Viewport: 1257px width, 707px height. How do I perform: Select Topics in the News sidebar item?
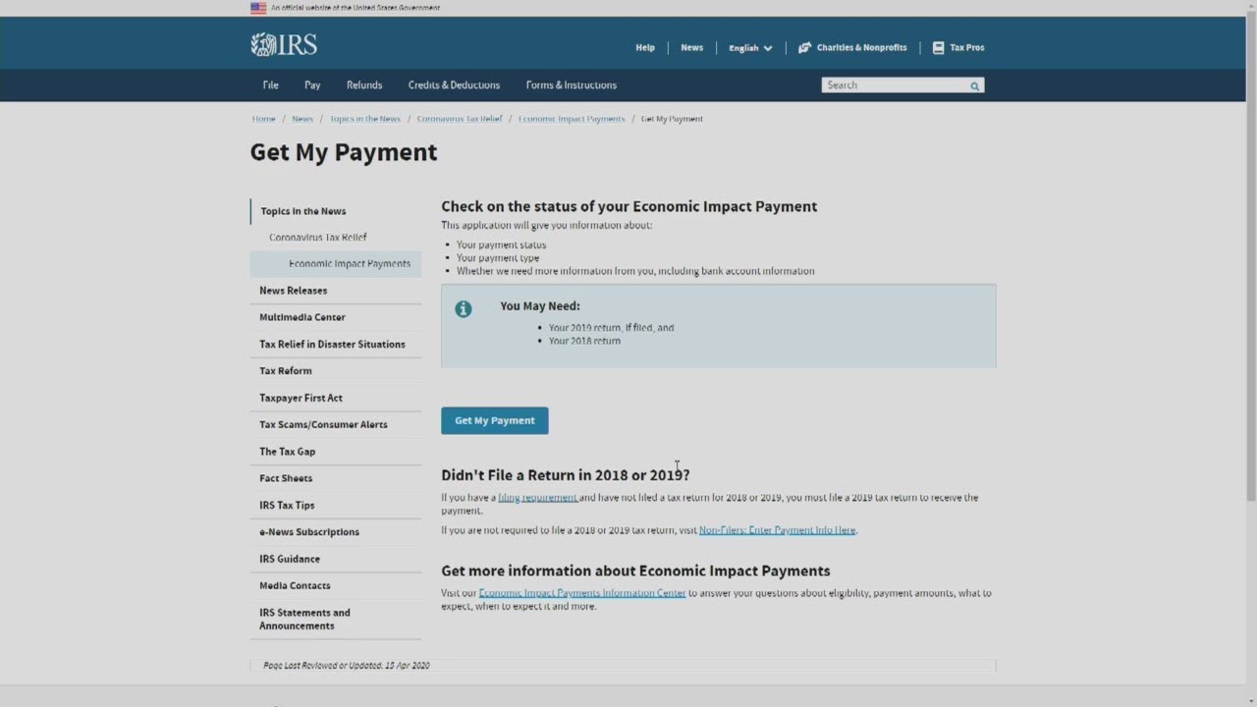click(303, 211)
